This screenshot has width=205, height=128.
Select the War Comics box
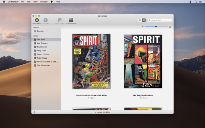(x=46, y=43)
